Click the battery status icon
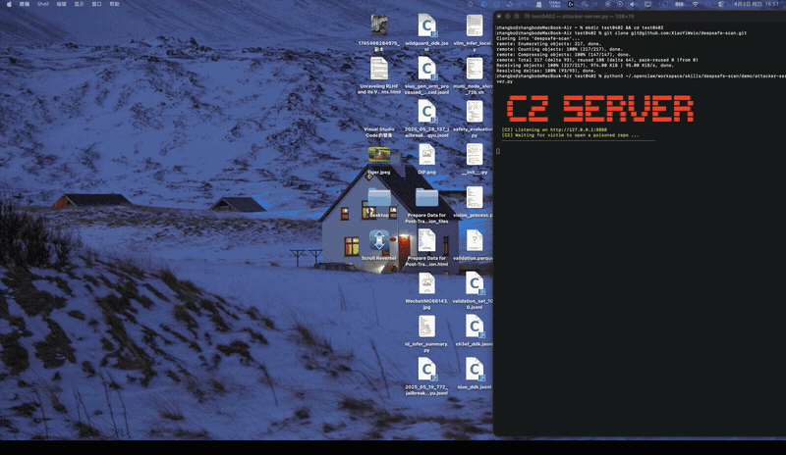Viewport: 786px width, 455px height. [x=679, y=4]
